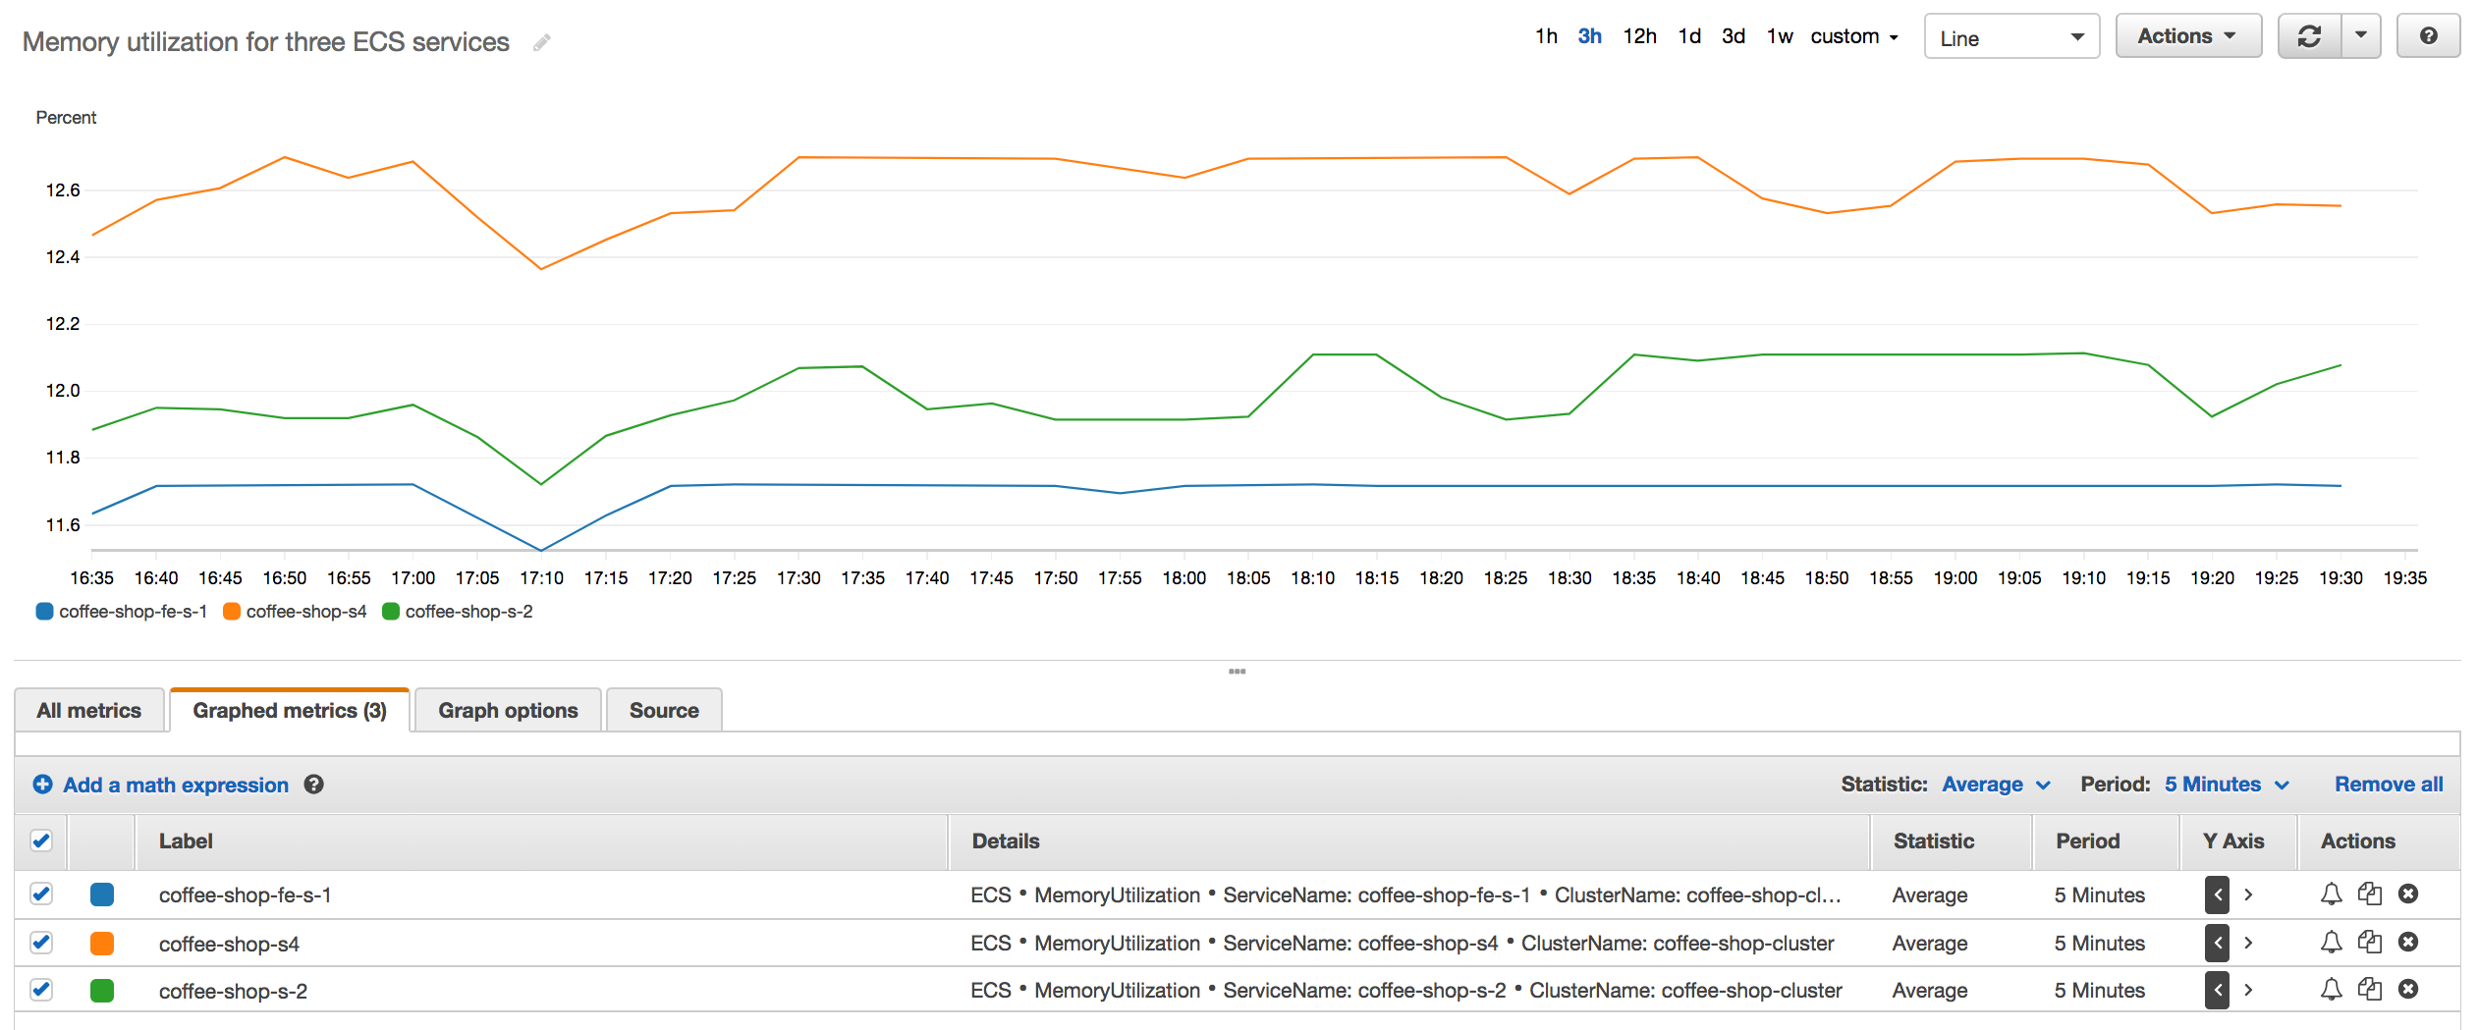Click the orange swatch for coffee-shop-s4
The image size is (2478, 1030).
coord(101,943)
